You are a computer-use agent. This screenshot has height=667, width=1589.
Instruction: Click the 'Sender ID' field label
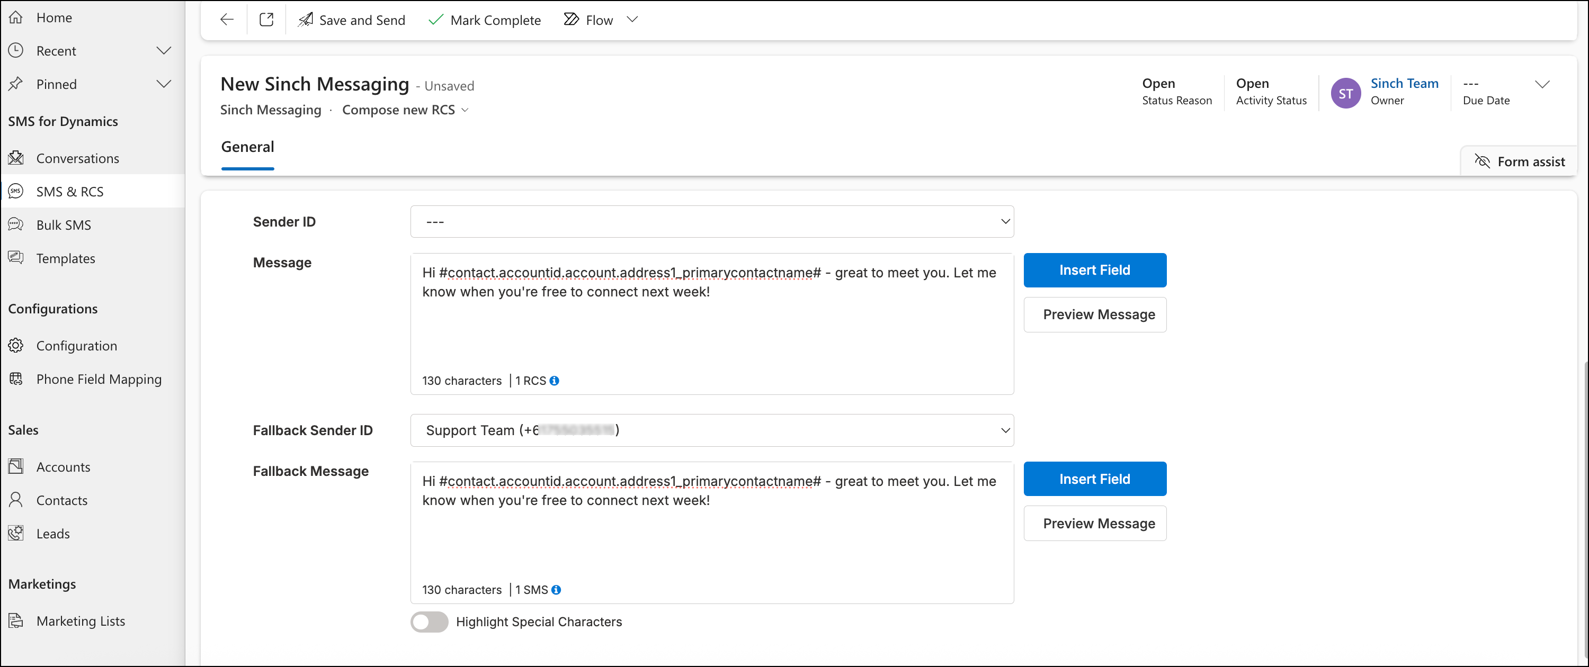pos(284,222)
